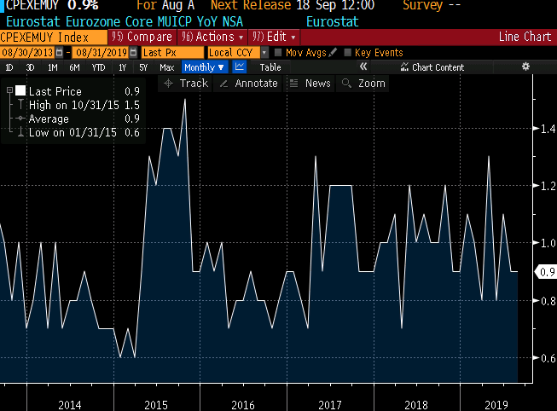Screen dimensions: 557x411
Task: Select the 5Y time range
Action: point(144,67)
